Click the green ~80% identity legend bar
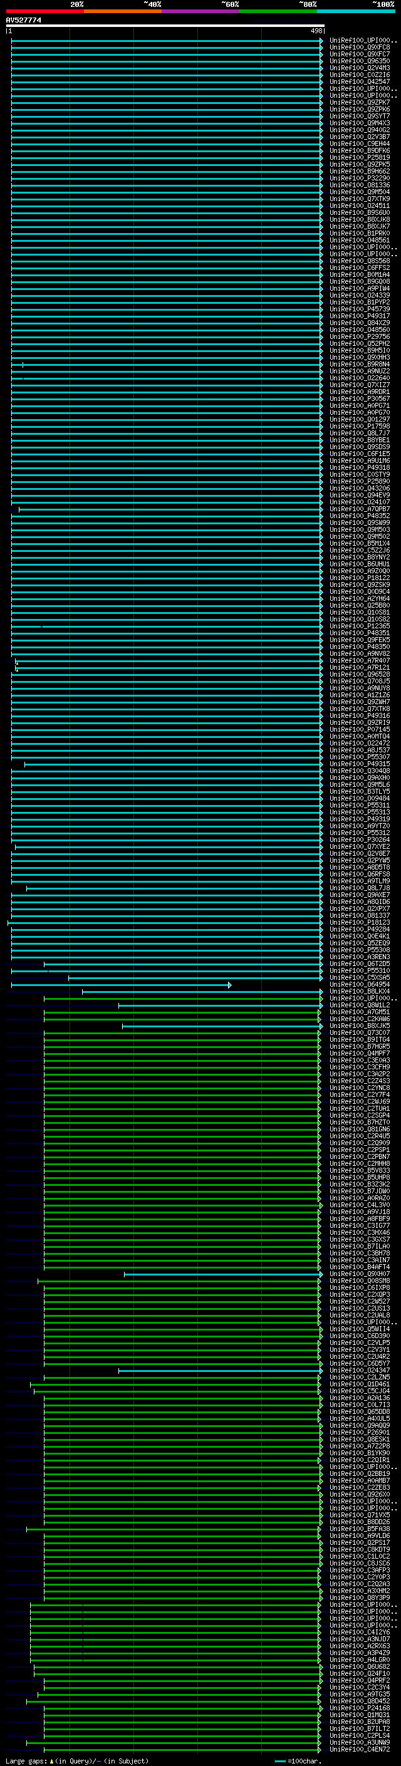 coord(278,11)
